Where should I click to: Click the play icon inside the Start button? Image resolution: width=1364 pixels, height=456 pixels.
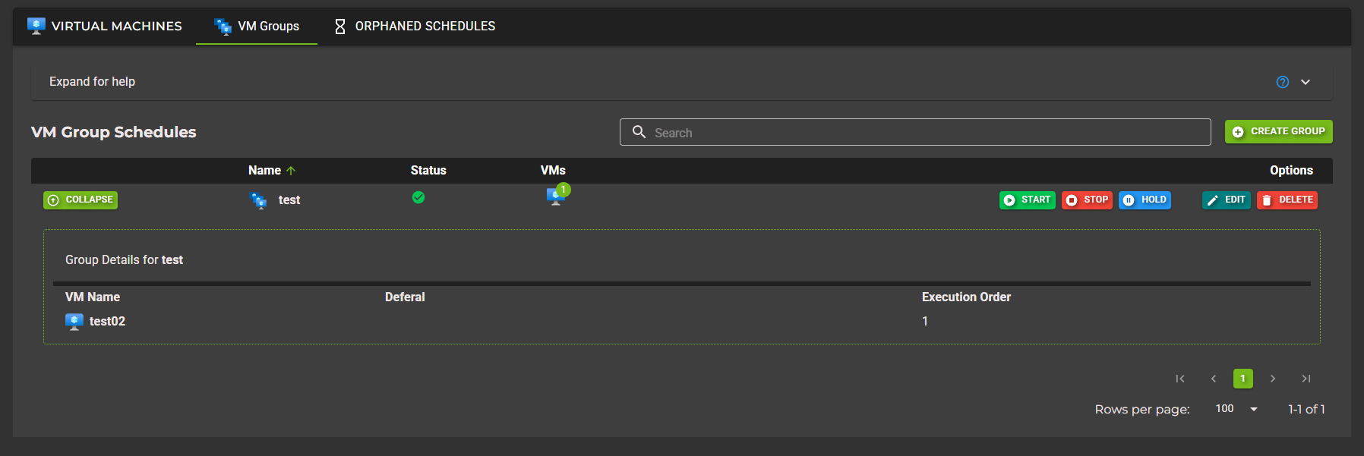[x=1009, y=200]
